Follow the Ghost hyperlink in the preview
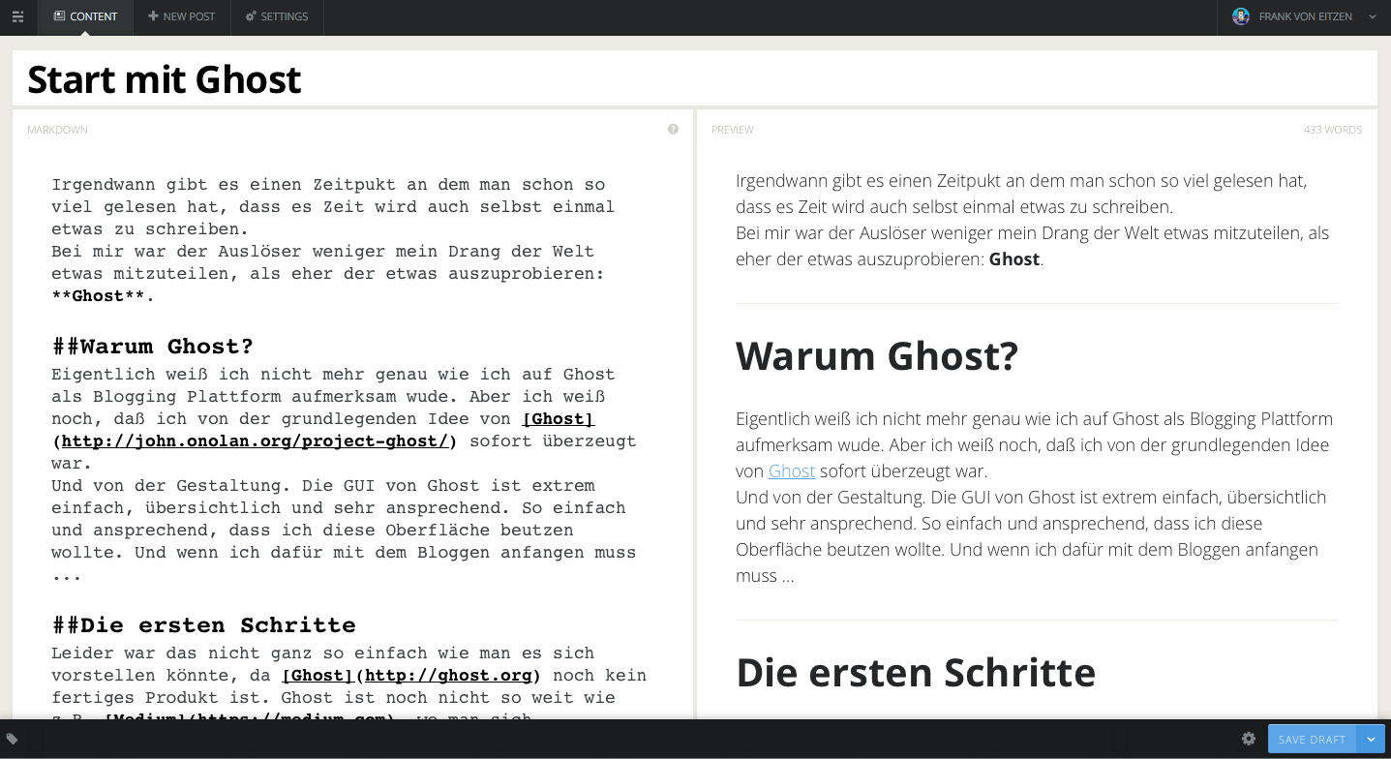Screen dimensions: 1391x759 point(792,471)
